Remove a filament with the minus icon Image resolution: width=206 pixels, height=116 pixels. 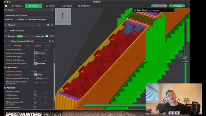click(x=43, y=25)
